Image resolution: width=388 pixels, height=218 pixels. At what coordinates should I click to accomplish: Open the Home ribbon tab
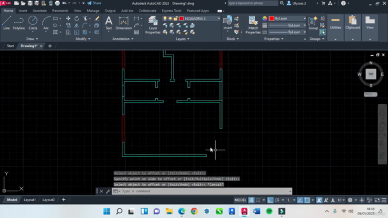click(8, 11)
